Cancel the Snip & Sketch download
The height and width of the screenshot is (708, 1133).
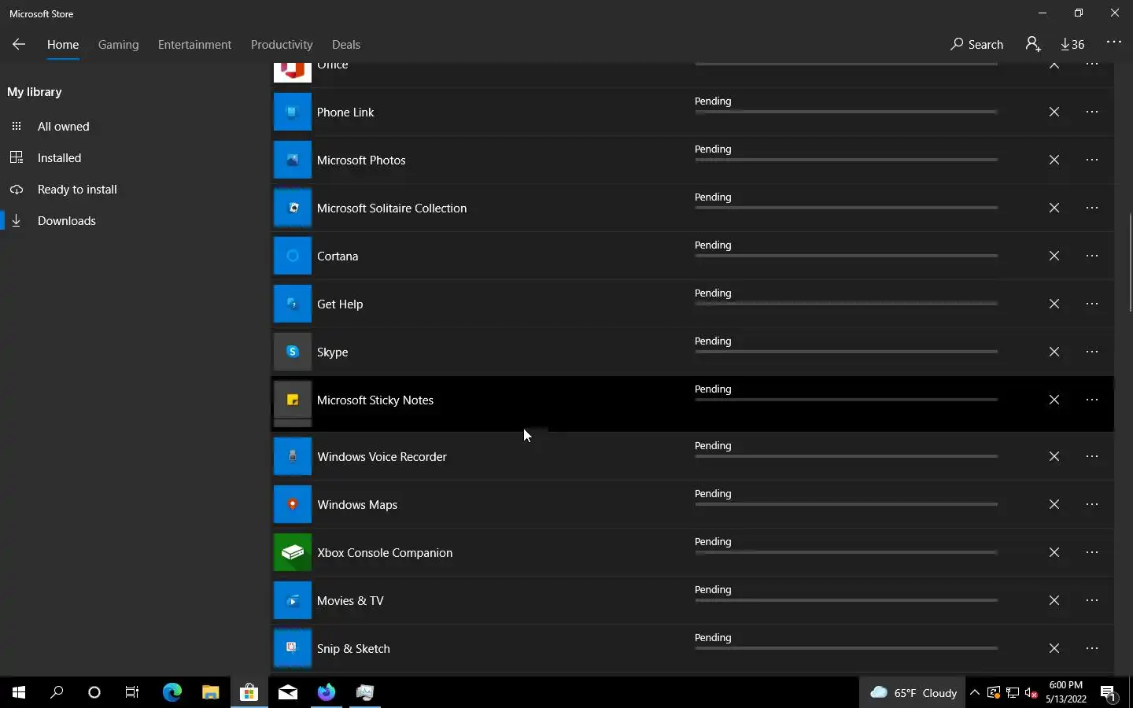pyautogui.click(x=1054, y=648)
